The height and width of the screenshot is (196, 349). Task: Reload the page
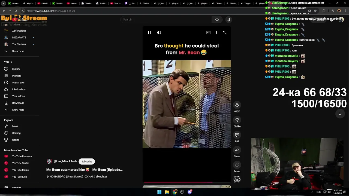(x=16, y=11)
